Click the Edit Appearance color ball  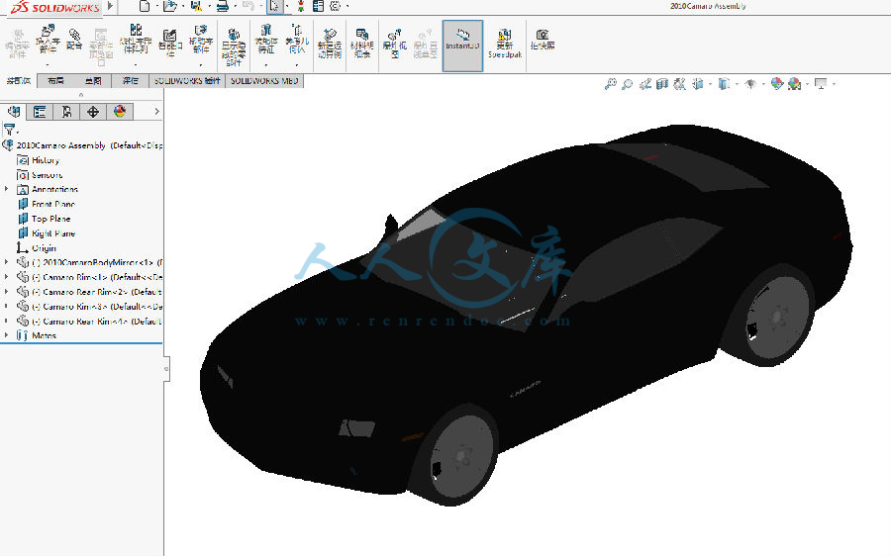pyautogui.click(x=777, y=84)
